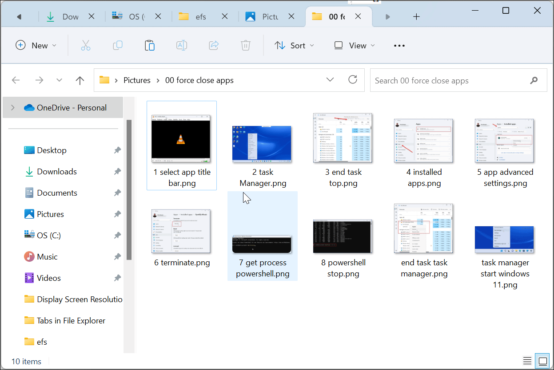Open Music in navigation pane
The width and height of the screenshot is (554, 370).
pos(47,257)
